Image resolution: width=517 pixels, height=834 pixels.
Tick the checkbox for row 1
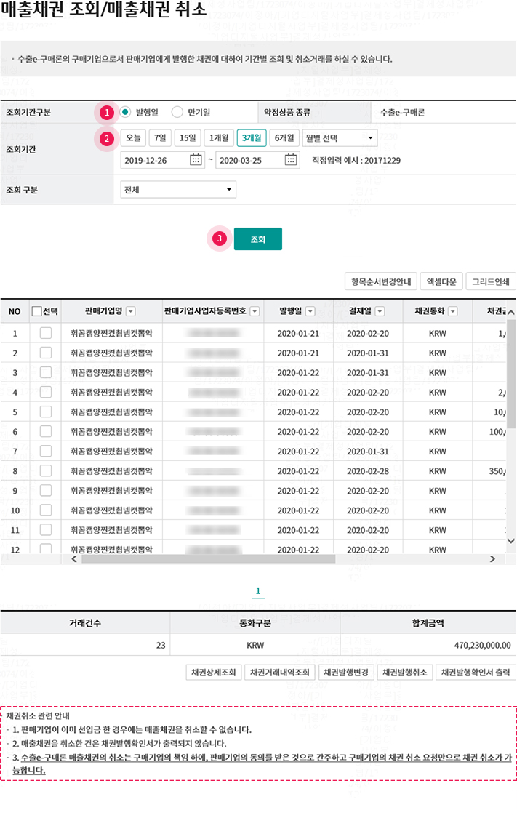click(x=46, y=333)
